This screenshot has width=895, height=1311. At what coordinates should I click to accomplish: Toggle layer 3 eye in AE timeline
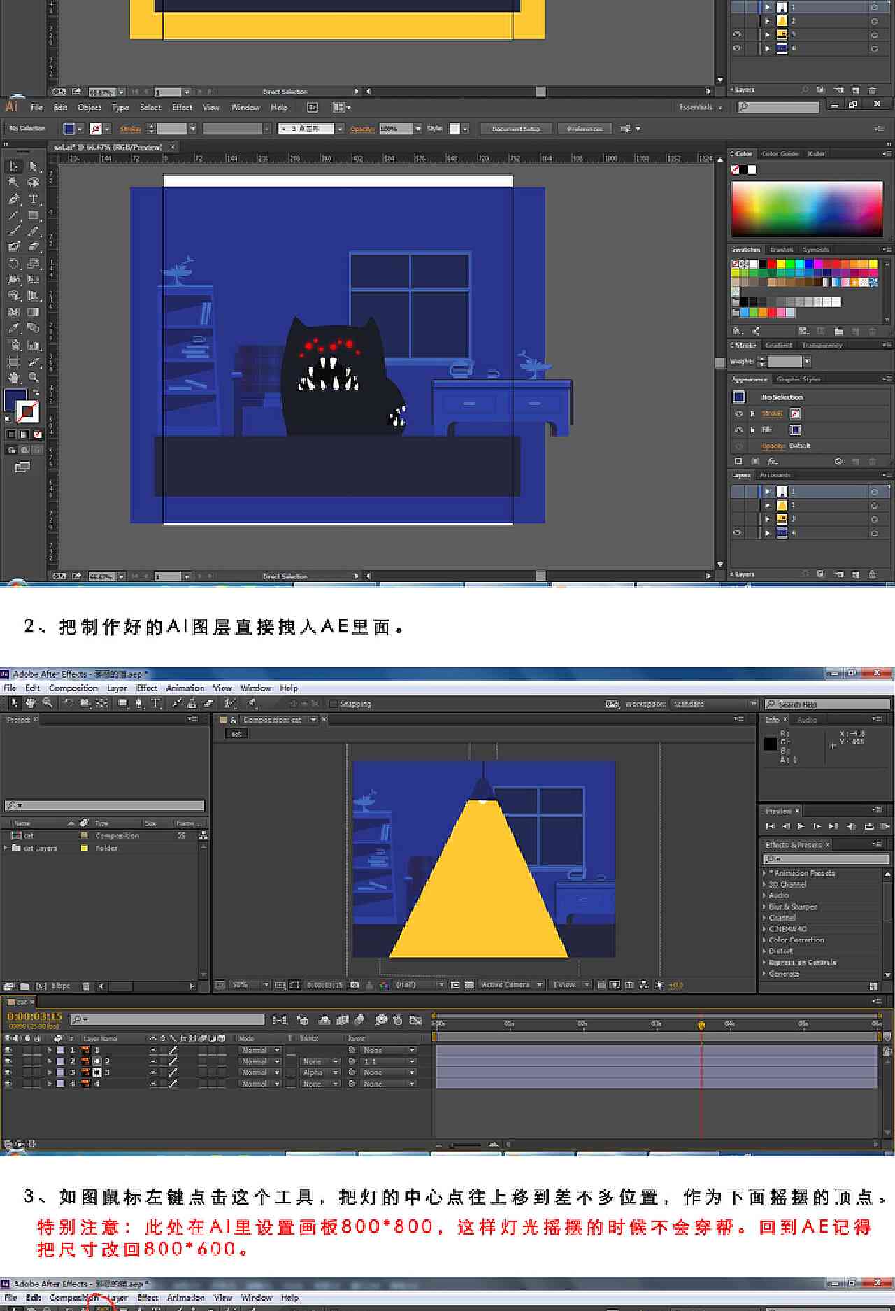8,1072
